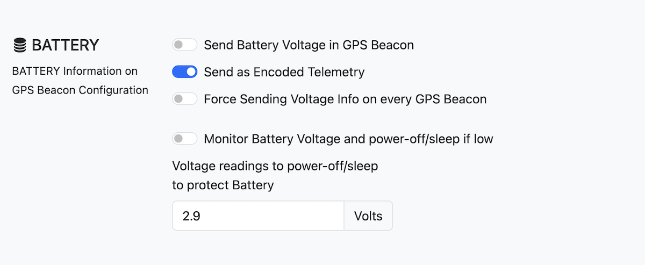This screenshot has height=265, width=645.
Task: Click "Monitor Battery Voltage and power-off/sleep if low" label
Action: click(x=348, y=139)
